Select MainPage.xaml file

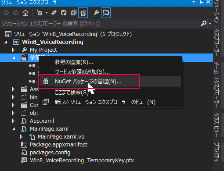tap(49, 129)
